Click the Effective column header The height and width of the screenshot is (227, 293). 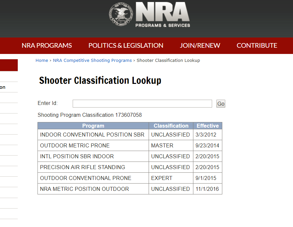[208, 126]
